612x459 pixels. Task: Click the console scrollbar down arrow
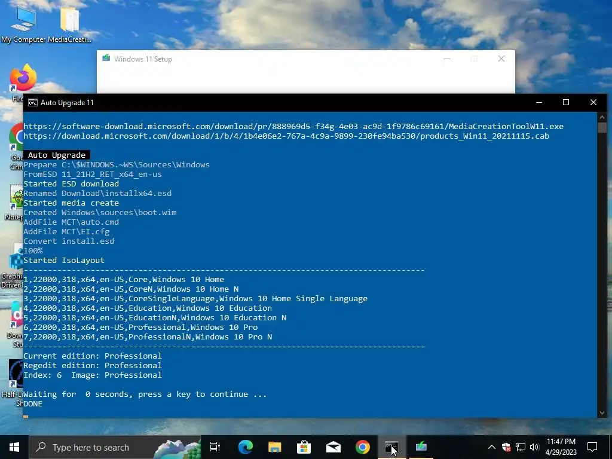pos(602,413)
